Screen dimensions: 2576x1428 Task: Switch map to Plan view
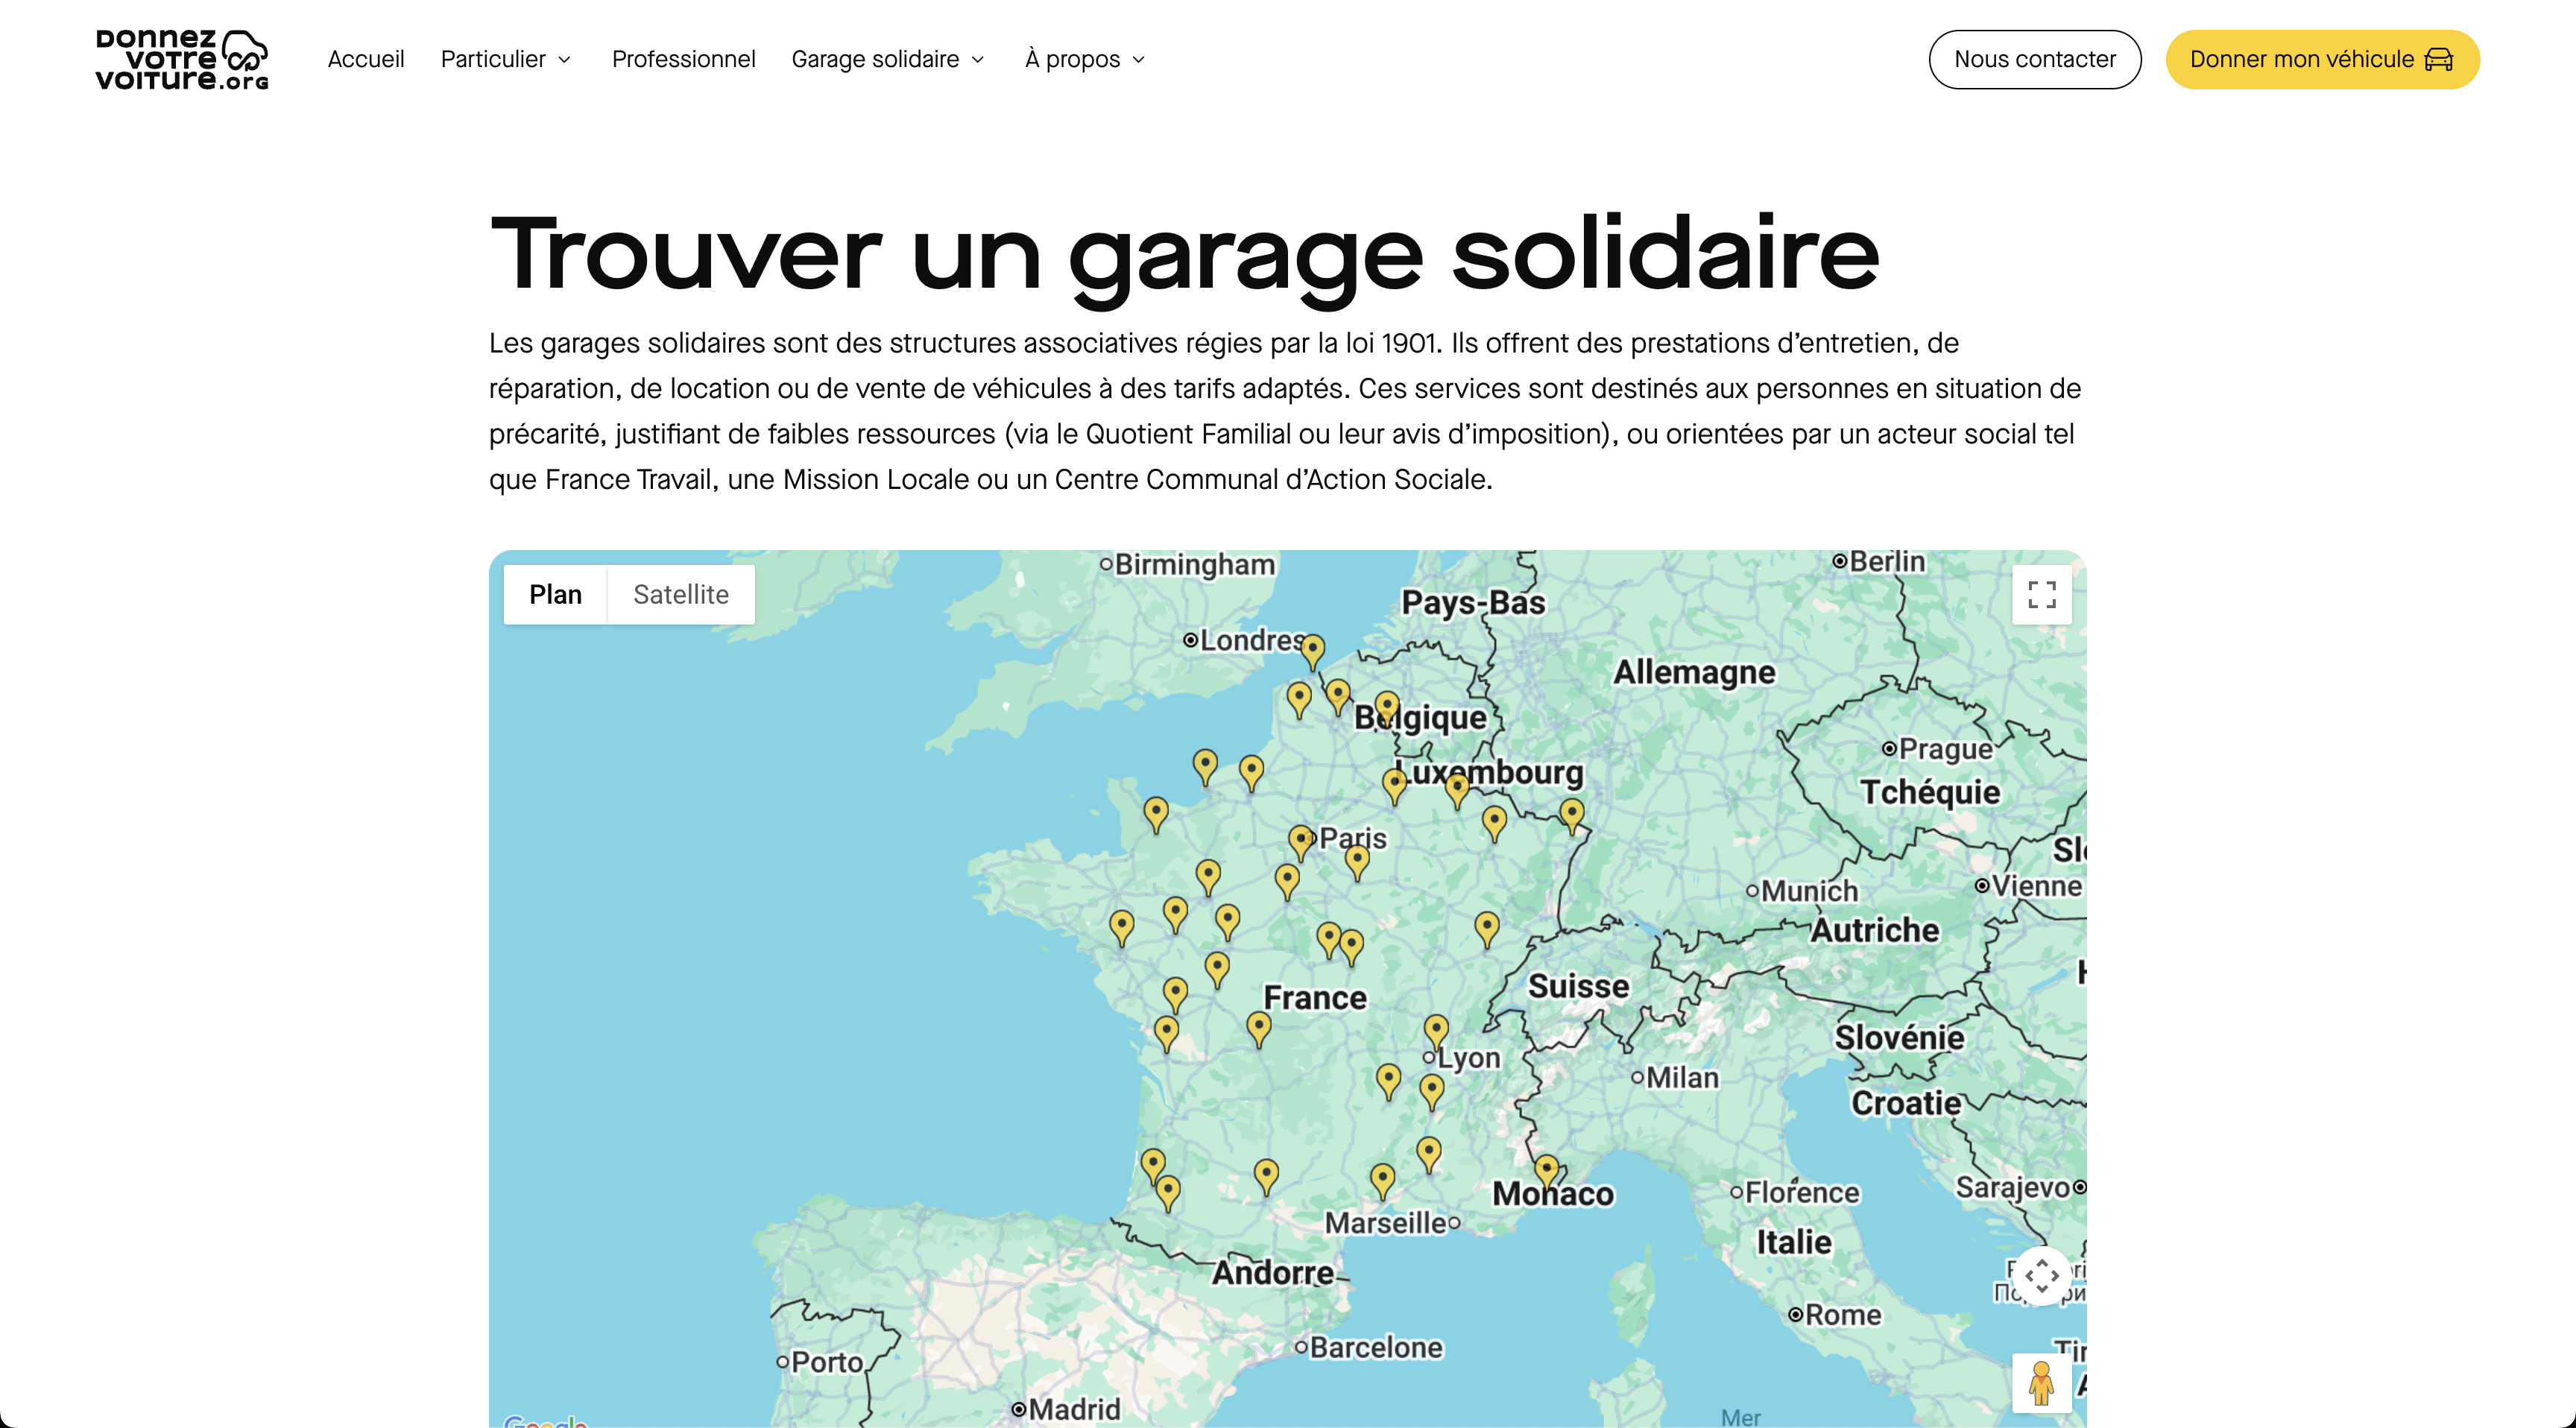pos(555,595)
